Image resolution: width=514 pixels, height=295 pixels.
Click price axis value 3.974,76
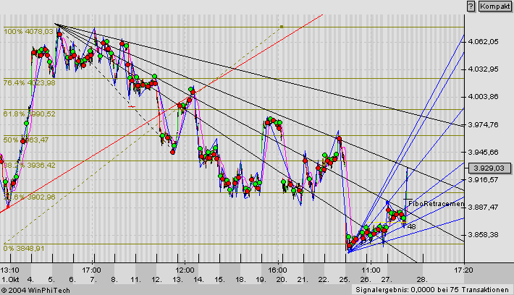coord(483,124)
